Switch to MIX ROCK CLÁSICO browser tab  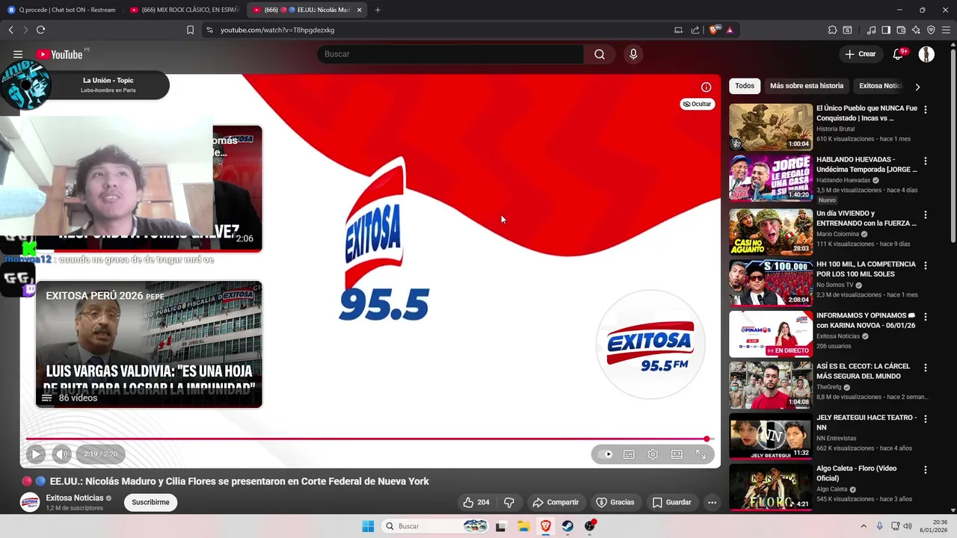click(x=185, y=10)
